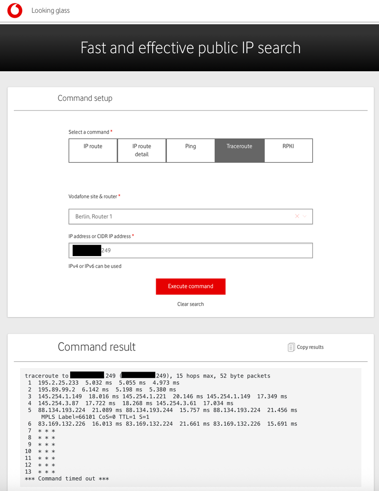
Task: Focus the IP address or CIDR input field
Action: point(190,251)
